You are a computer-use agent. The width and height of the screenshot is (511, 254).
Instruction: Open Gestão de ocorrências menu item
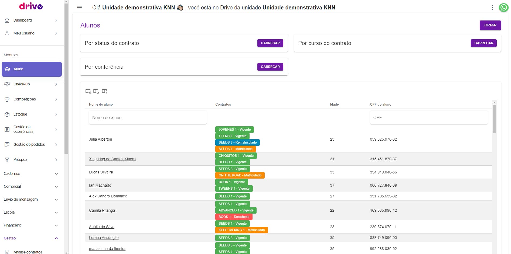coord(32,130)
